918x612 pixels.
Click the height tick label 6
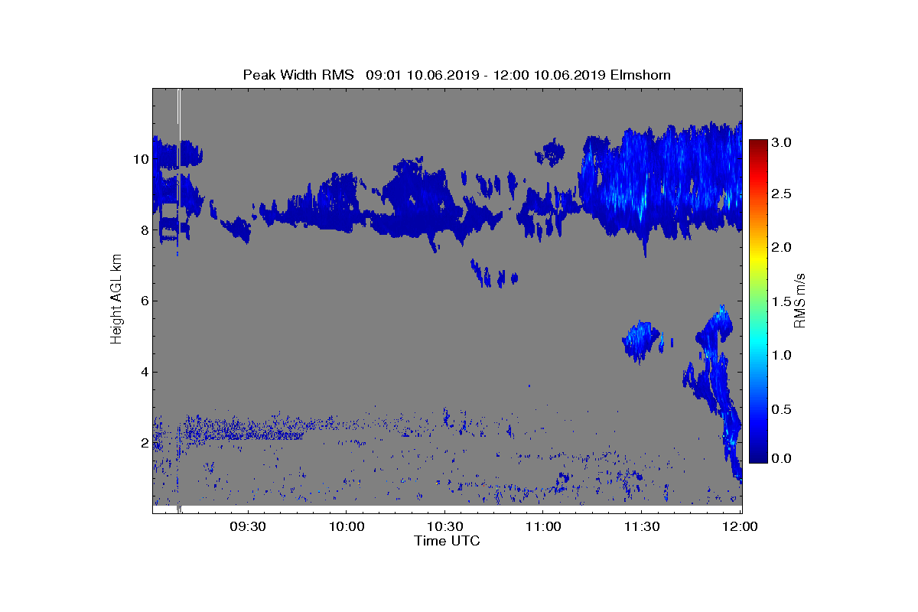[x=143, y=301]
